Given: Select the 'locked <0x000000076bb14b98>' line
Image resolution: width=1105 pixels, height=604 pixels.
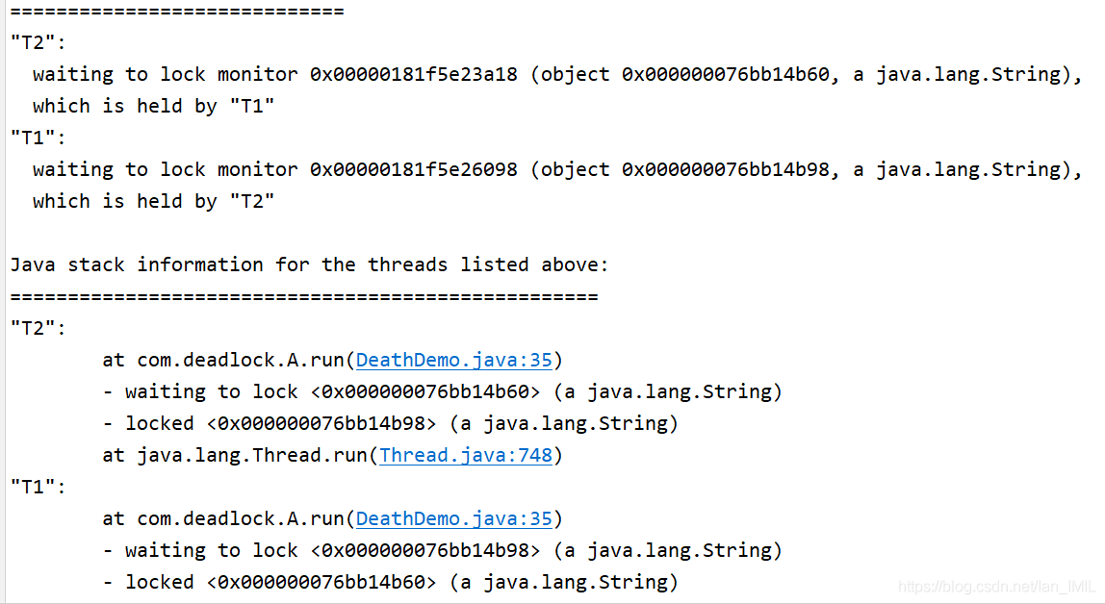Looking at the screenshot, I should pos(391,424).
